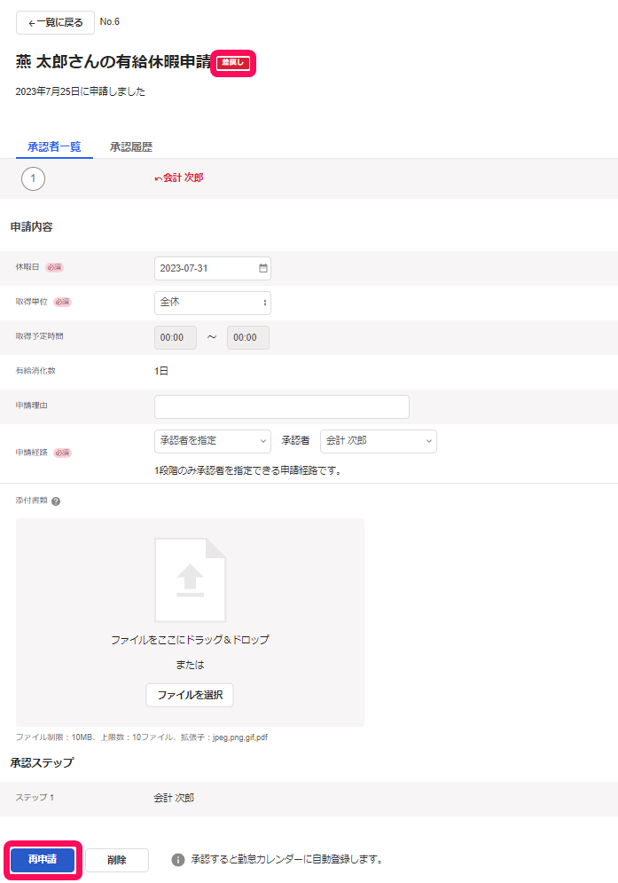Screen dimensions: 618x883
Task: Click the ファイル制限：10MB note
Action: [142, 737]
